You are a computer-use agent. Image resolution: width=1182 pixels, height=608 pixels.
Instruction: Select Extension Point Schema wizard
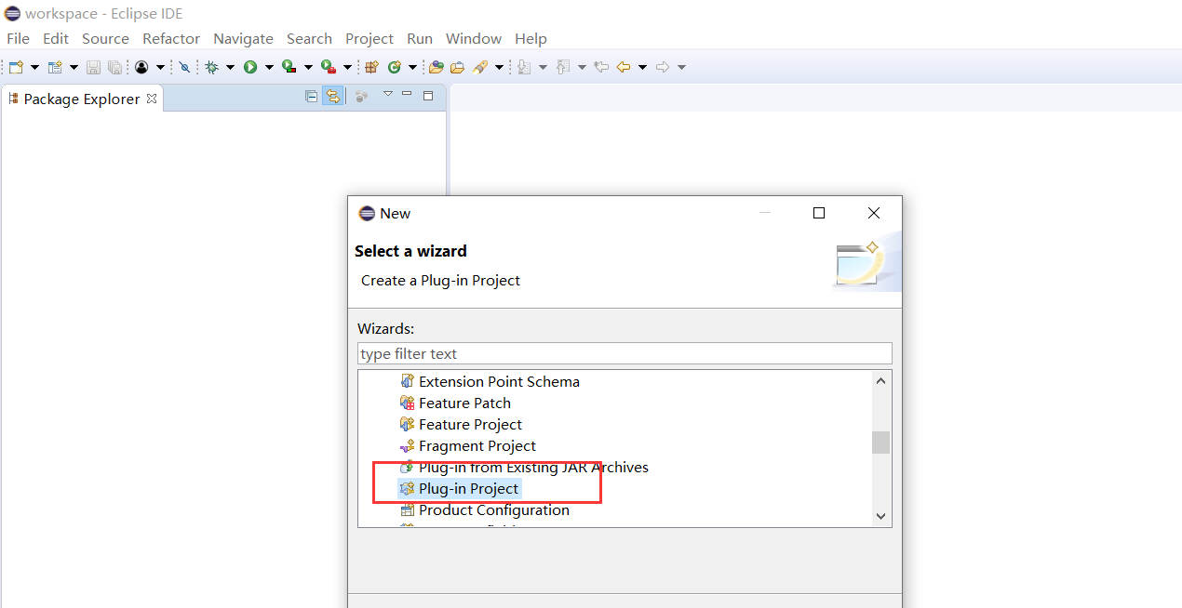499,381
